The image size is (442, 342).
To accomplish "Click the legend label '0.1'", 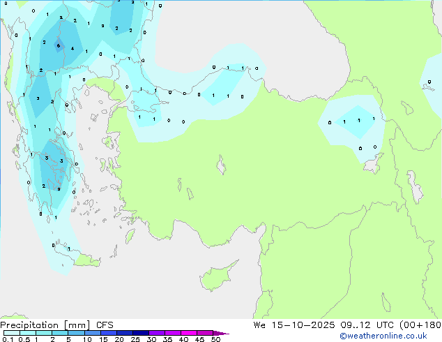I will pyautogui.click(x=8, y=339).
